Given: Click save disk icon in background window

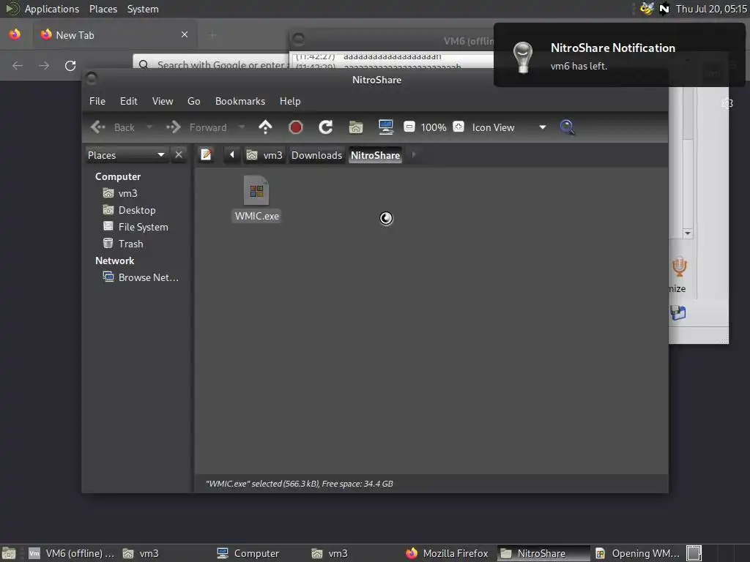Looking at the screenshot, I should 677,313.
